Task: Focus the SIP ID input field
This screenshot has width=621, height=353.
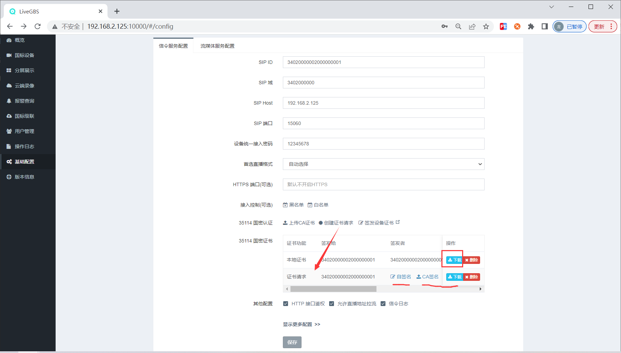Action: [x=384, y=62]
